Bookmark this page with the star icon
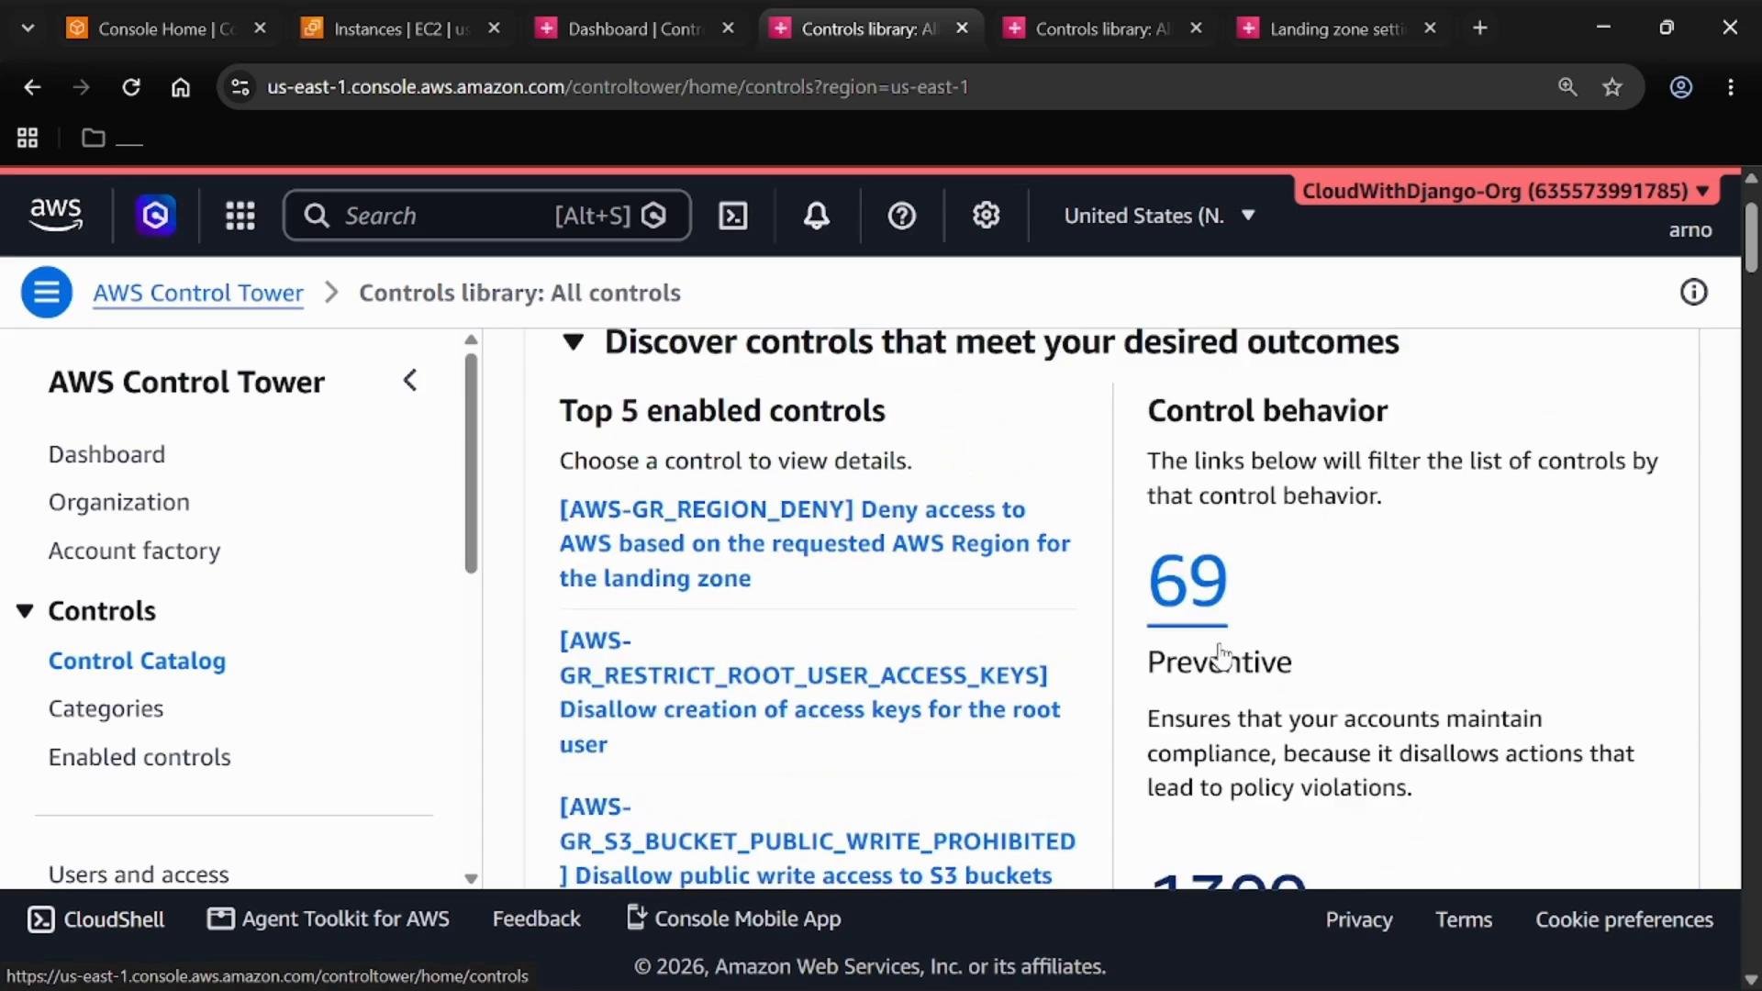Screen dimensions: 1762x991 tap(1612, 87)
